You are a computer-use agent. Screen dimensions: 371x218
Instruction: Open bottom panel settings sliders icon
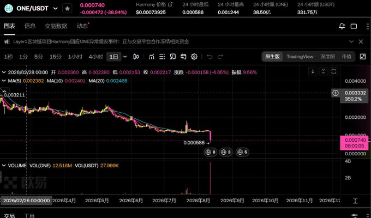pos(354,216)
